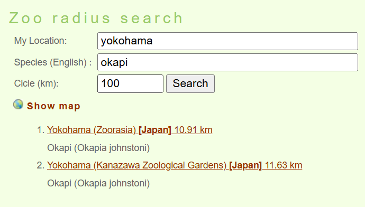Focus the My Location field containing yokohama

point(227,41)
